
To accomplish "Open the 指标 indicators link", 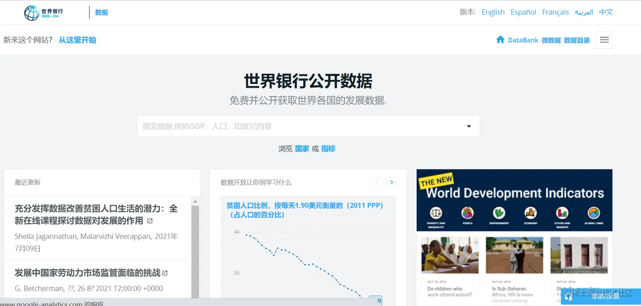I will click(x=328, y=148).
